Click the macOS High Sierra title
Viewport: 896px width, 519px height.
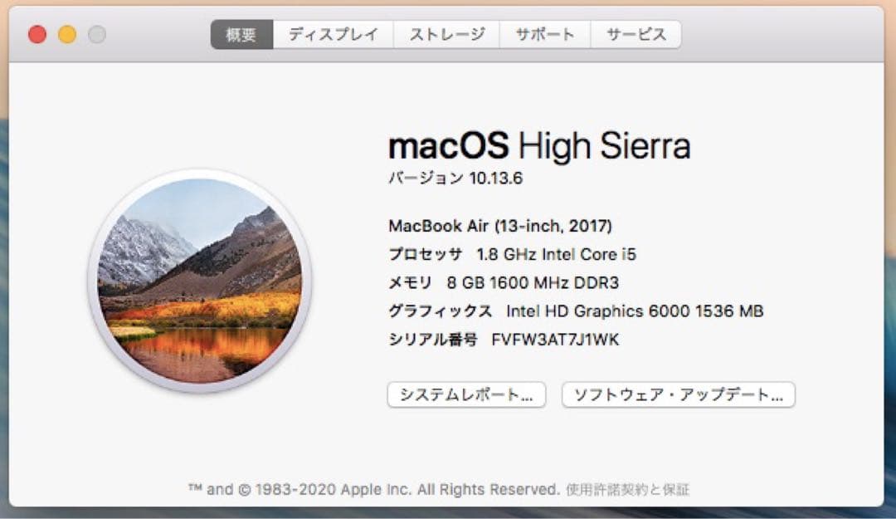tap(539, 146)
